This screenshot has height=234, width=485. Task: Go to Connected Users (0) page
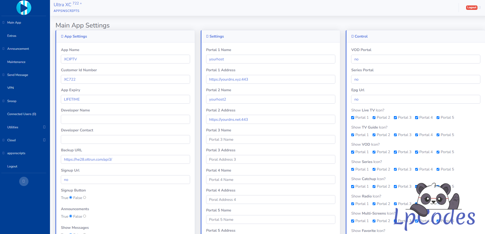pos(22,114)
